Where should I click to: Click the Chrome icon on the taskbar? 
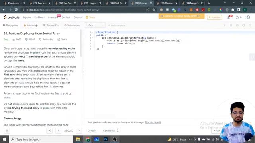[x=88, y=139]
